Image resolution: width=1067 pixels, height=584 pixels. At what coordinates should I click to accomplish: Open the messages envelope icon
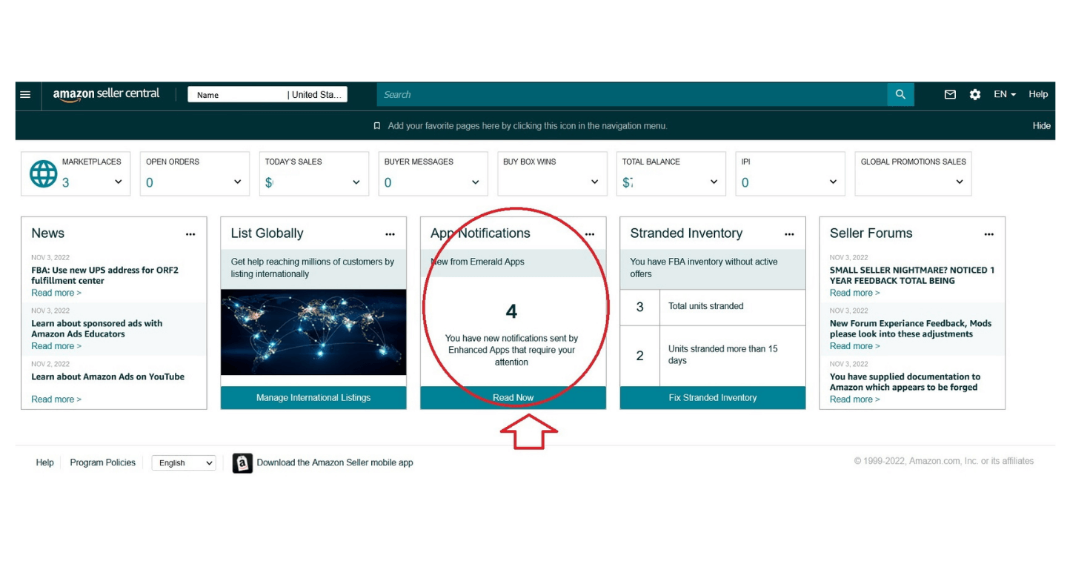tap(950, 94)
